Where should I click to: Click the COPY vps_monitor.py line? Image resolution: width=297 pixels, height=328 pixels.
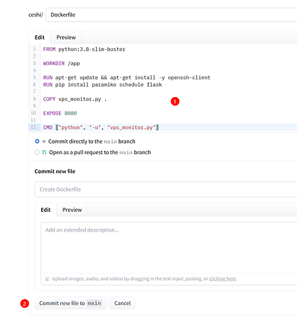click(75, 99)
